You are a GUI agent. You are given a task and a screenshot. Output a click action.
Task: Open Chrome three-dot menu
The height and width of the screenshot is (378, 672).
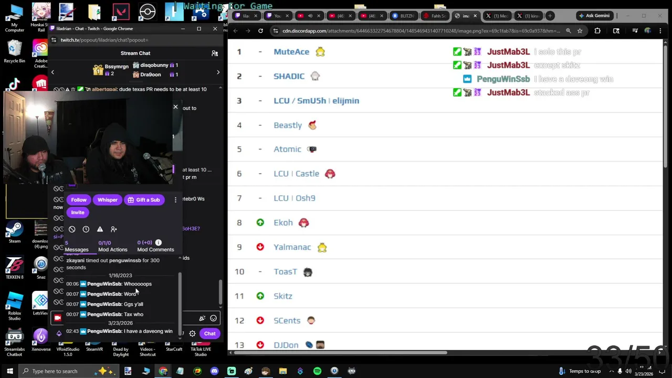[x=660, y=31]
